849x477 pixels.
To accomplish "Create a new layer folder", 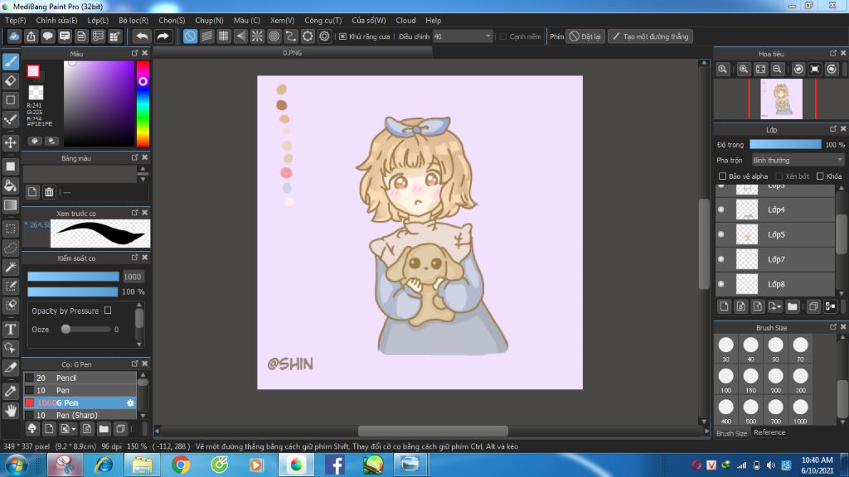I will 793,306.
